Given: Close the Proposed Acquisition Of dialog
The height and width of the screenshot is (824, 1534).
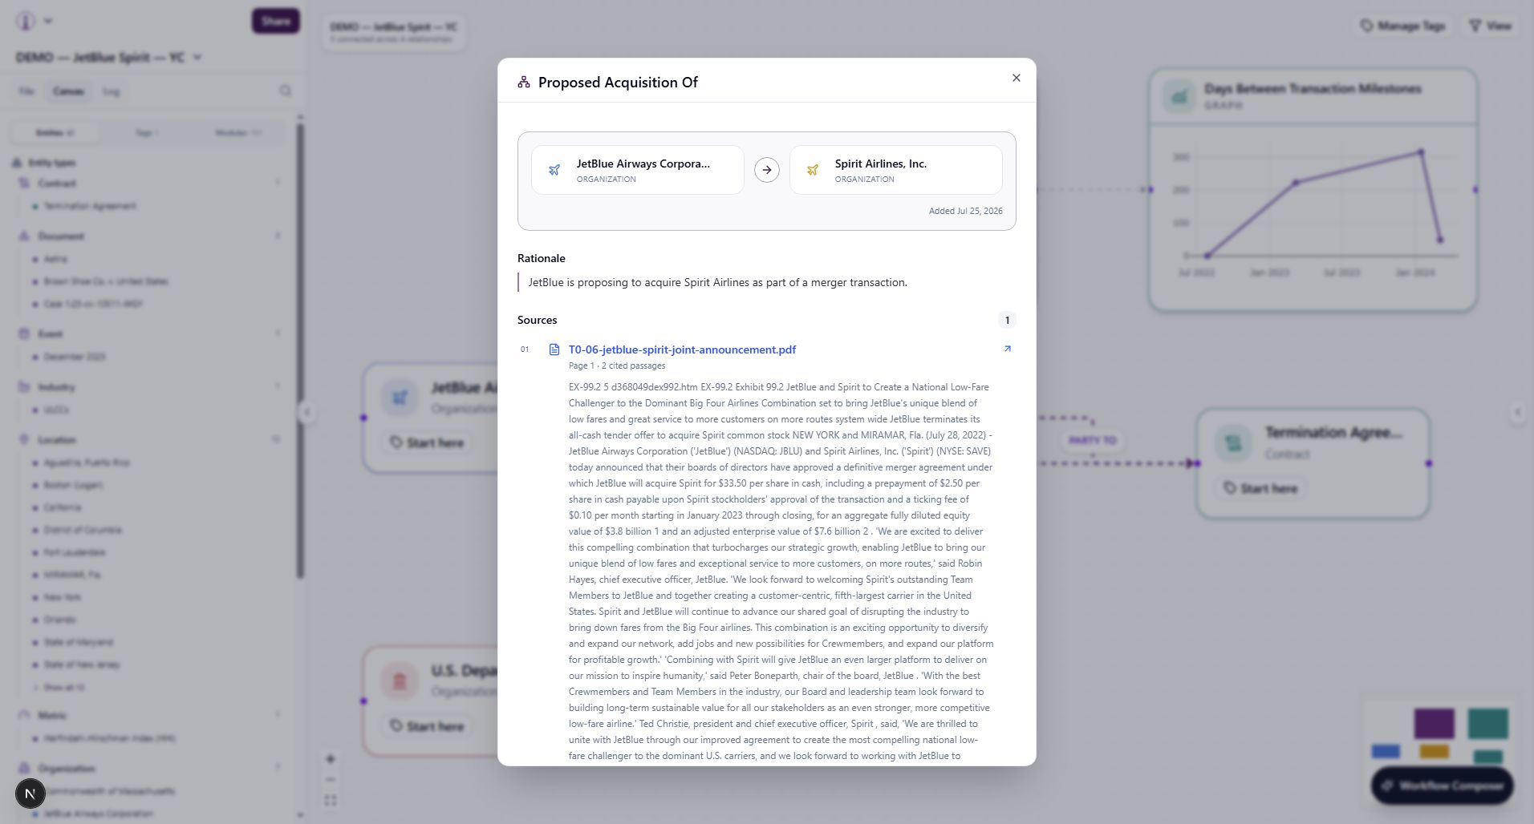Looking at the screenshot, I should pos(1017,78).
